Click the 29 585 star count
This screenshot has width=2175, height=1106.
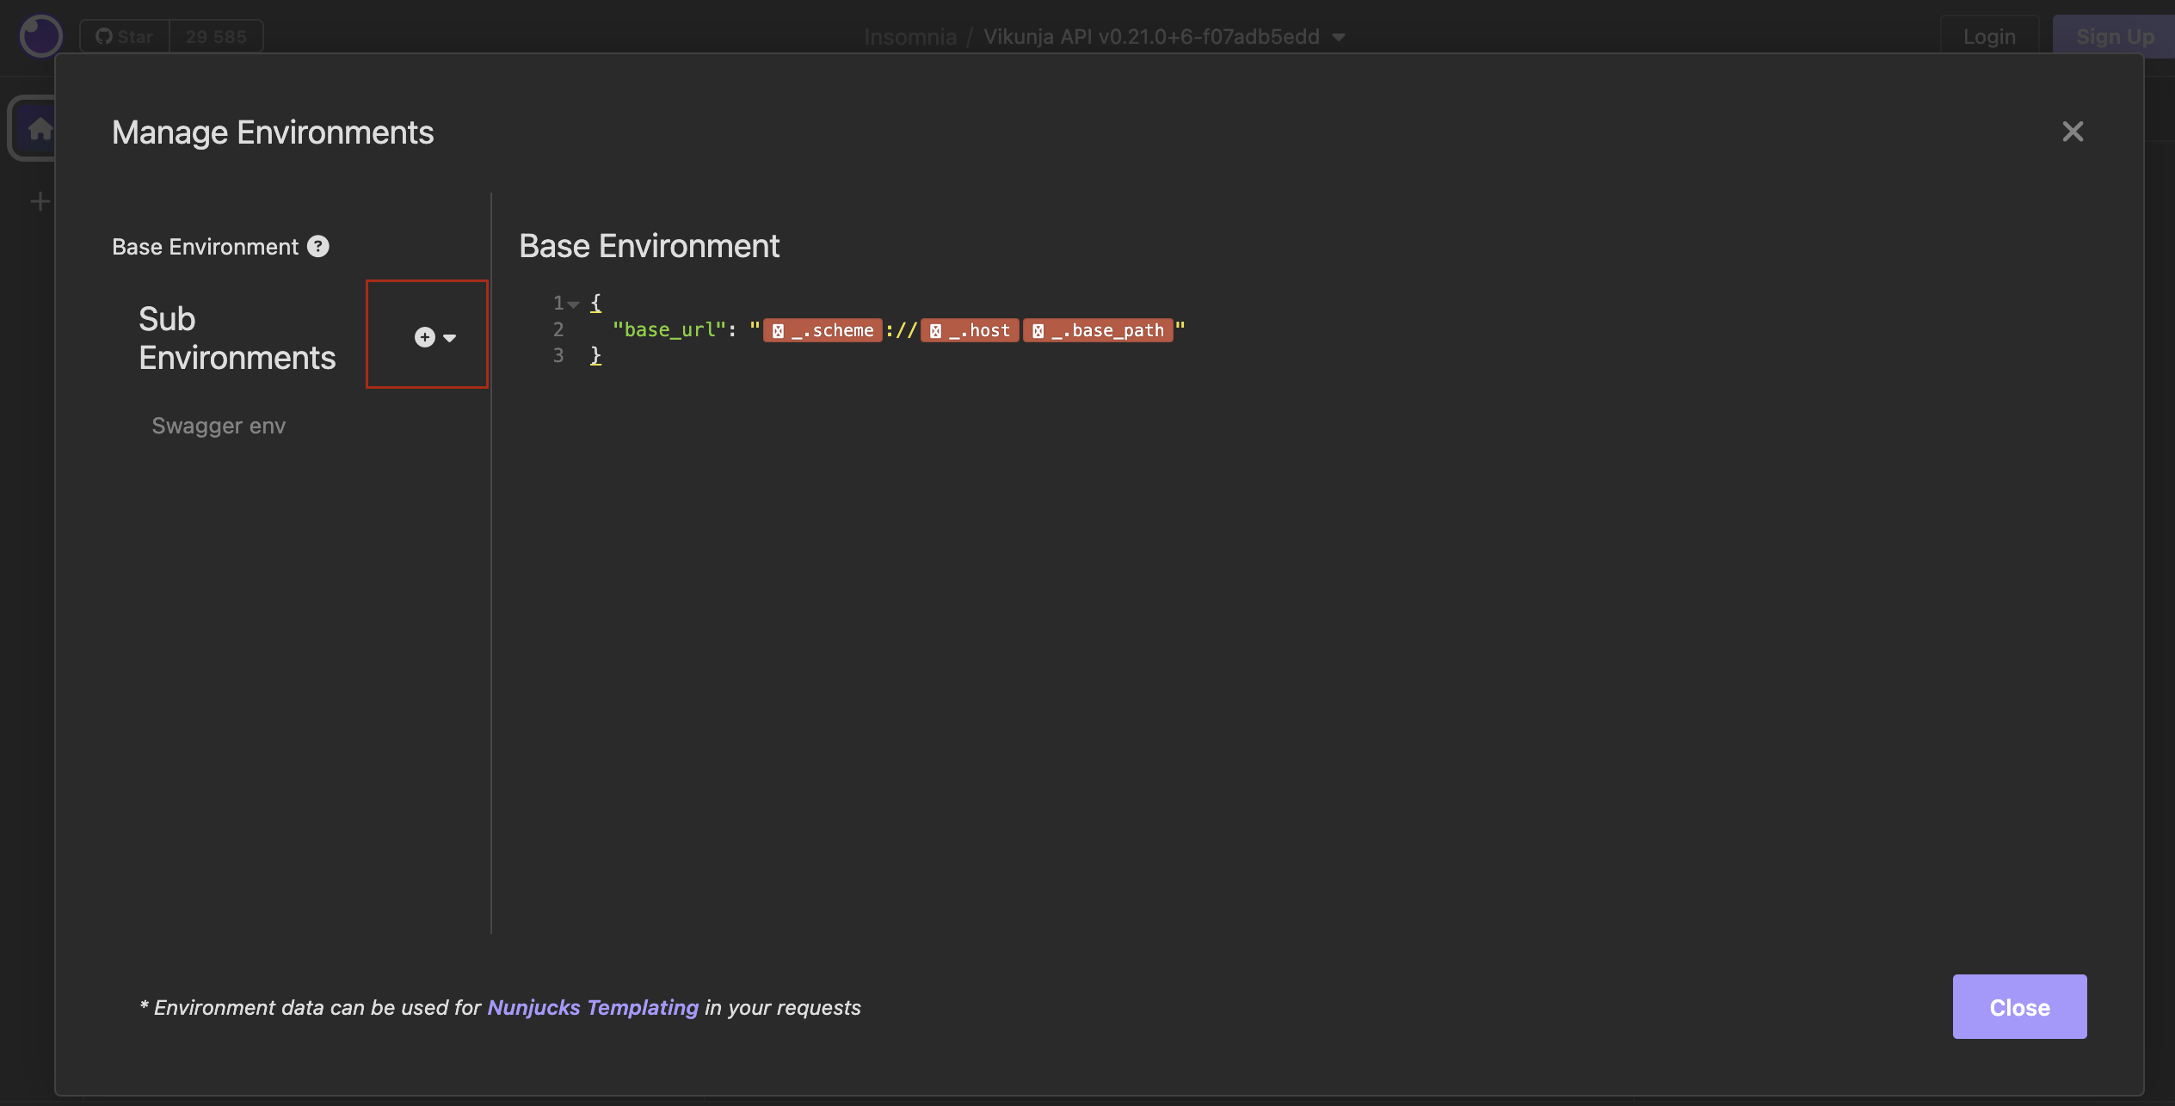coord(216,37)
